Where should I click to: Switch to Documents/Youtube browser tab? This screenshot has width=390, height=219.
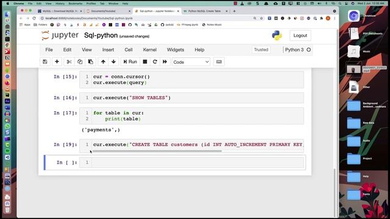(x=108, y=11)
